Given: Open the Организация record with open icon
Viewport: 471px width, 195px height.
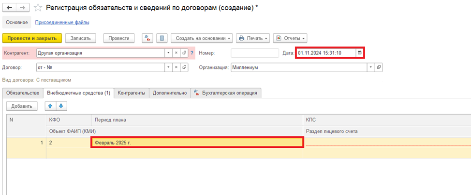Looking at the screenshot, I should 379,67.
